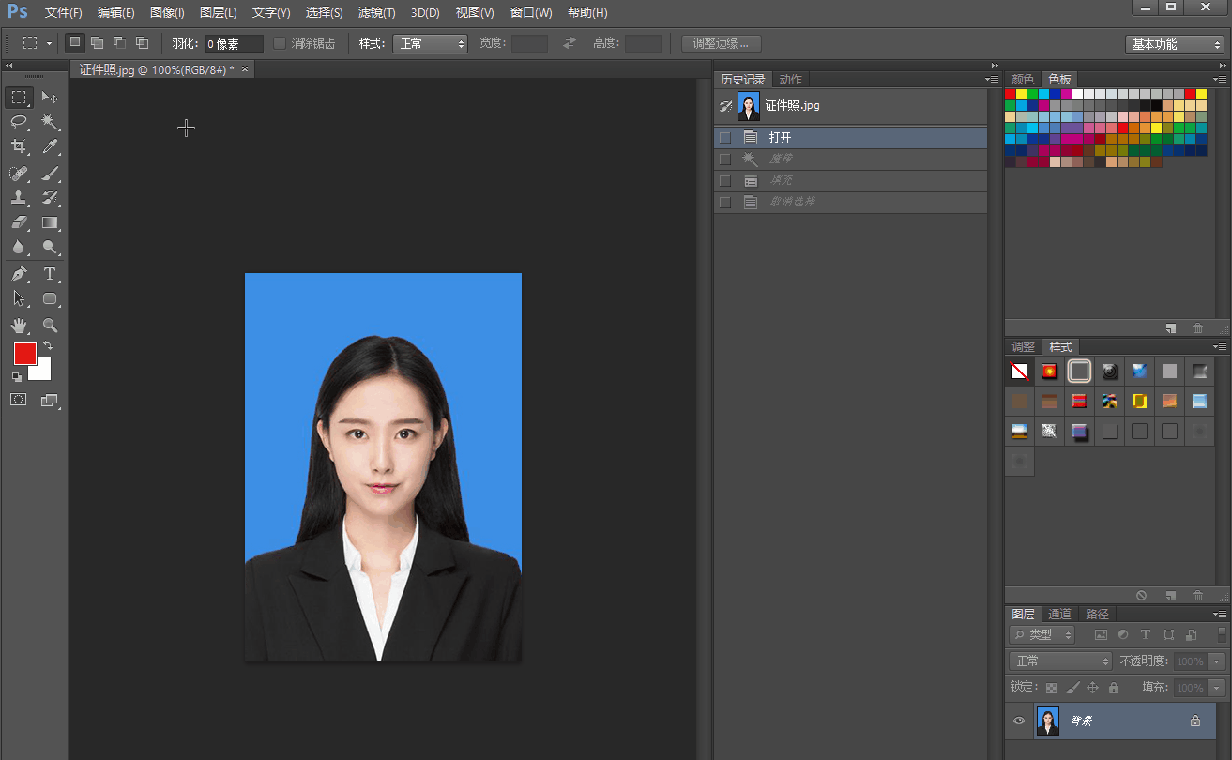Select the Horizontal Type tool

click(50, 274)
